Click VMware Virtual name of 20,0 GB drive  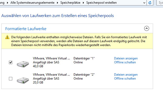[x=51, y=75]
